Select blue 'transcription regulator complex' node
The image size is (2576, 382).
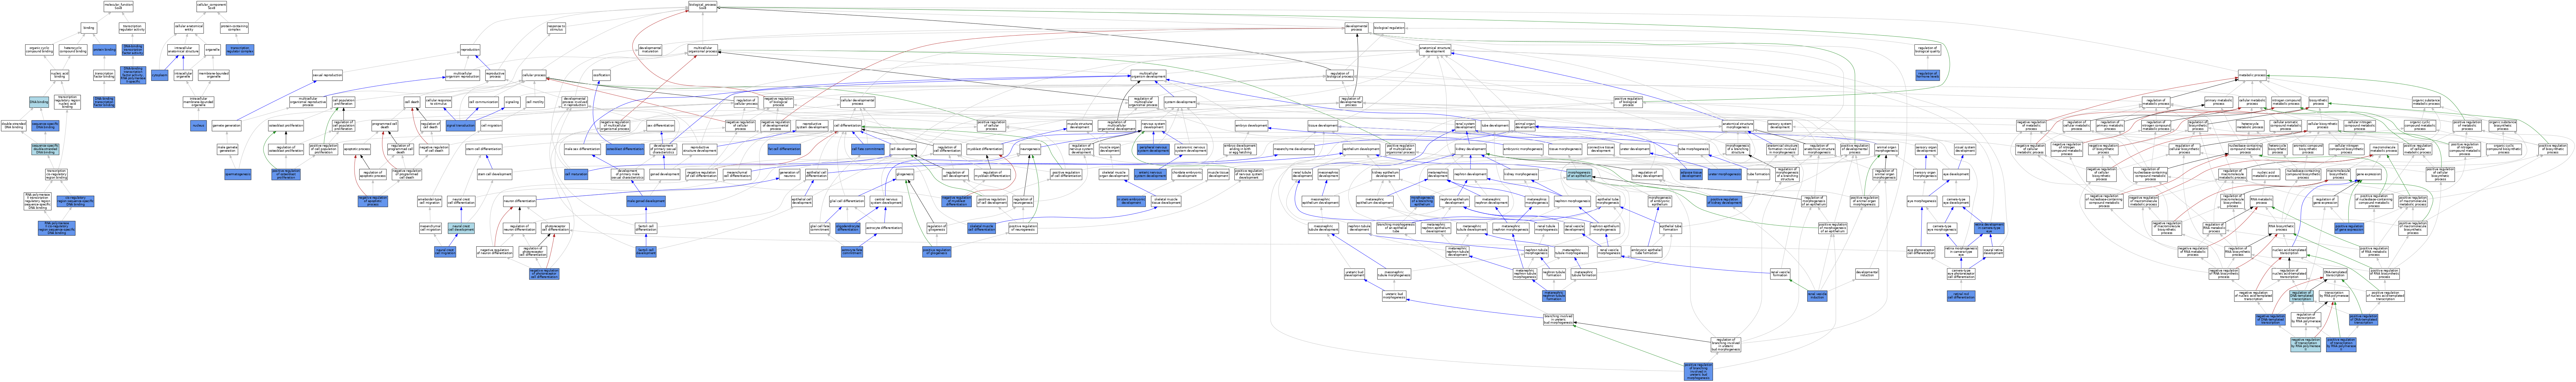pyautogui.click(x=240, y=49)
